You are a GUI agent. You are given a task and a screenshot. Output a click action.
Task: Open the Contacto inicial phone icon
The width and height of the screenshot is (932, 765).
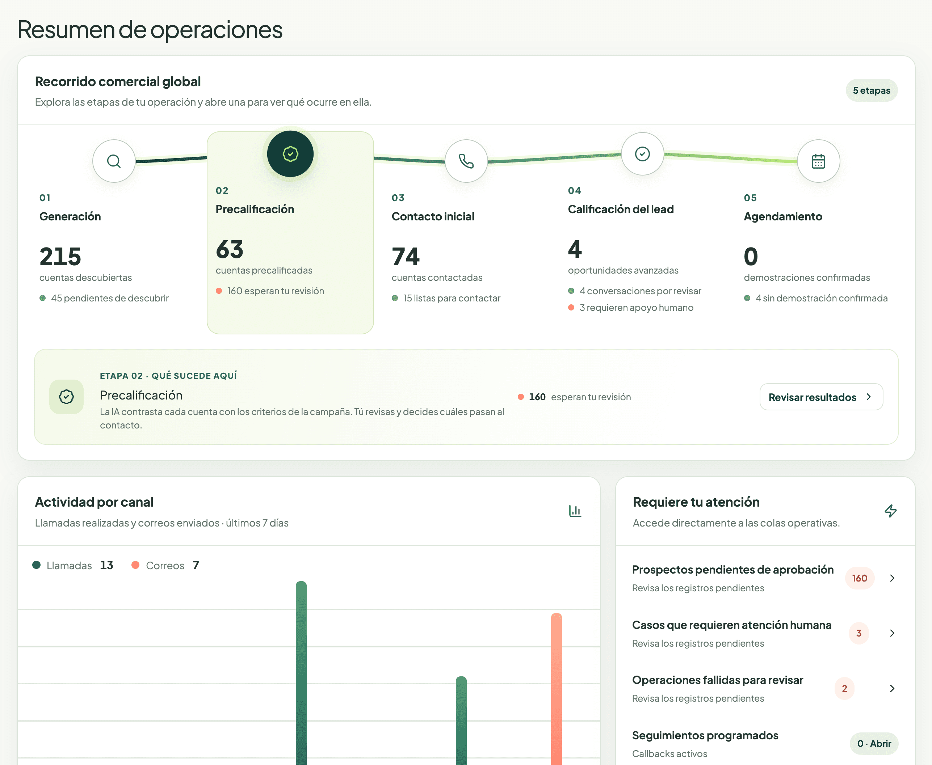coord(466,161)
